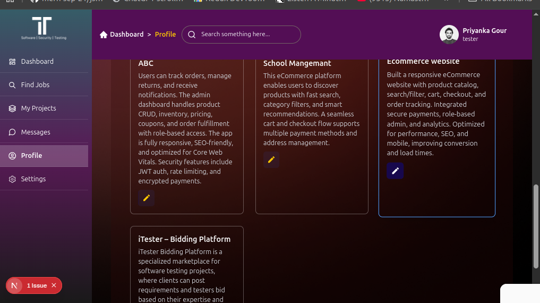Go to Find Jobs in sidebar
The width and height of the screenshot is (540, 303).
[x=35, y=85]
